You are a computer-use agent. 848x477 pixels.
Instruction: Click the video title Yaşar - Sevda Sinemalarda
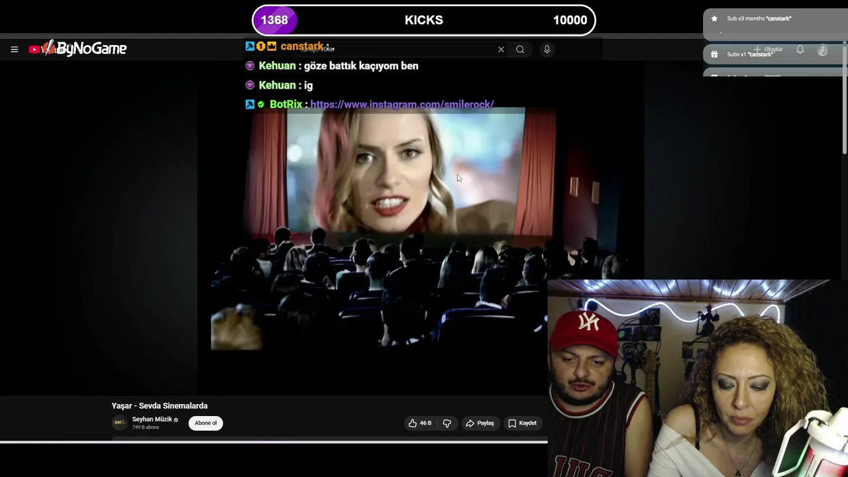160,405
